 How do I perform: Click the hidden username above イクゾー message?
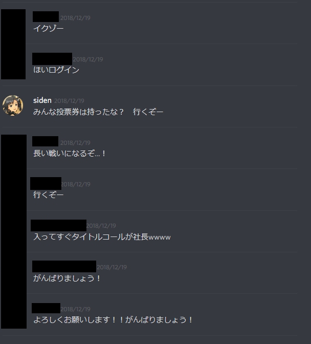[x=46, y=17]
